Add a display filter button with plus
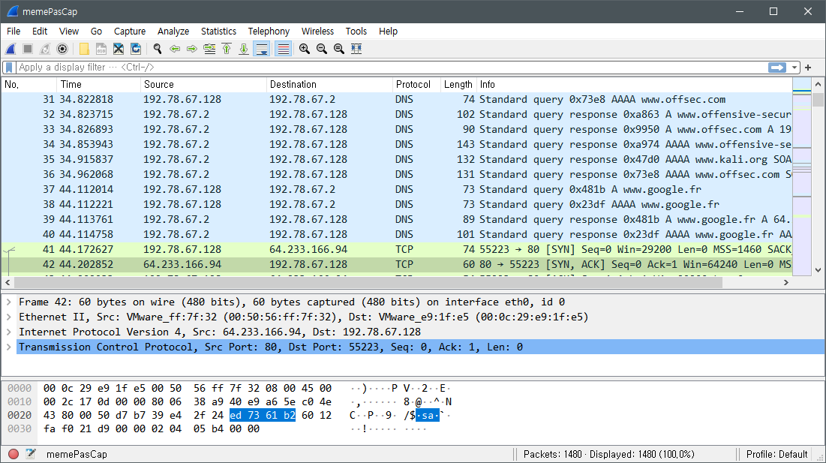 808,68
